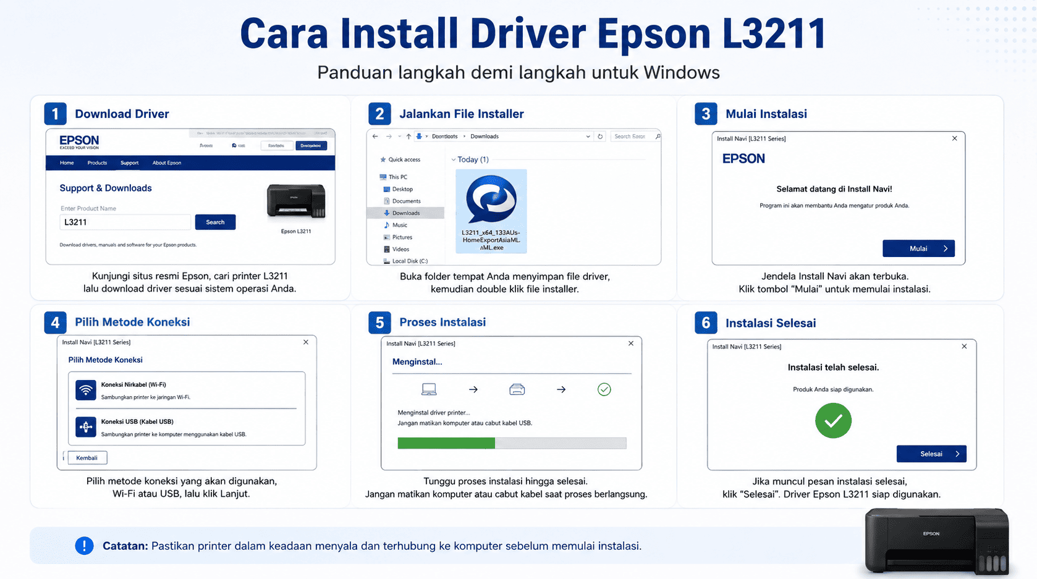Viewport: 1037px width, 579px height.
Task: Go back using File Explorer's back arrow
Action: [x=375, y=137]
